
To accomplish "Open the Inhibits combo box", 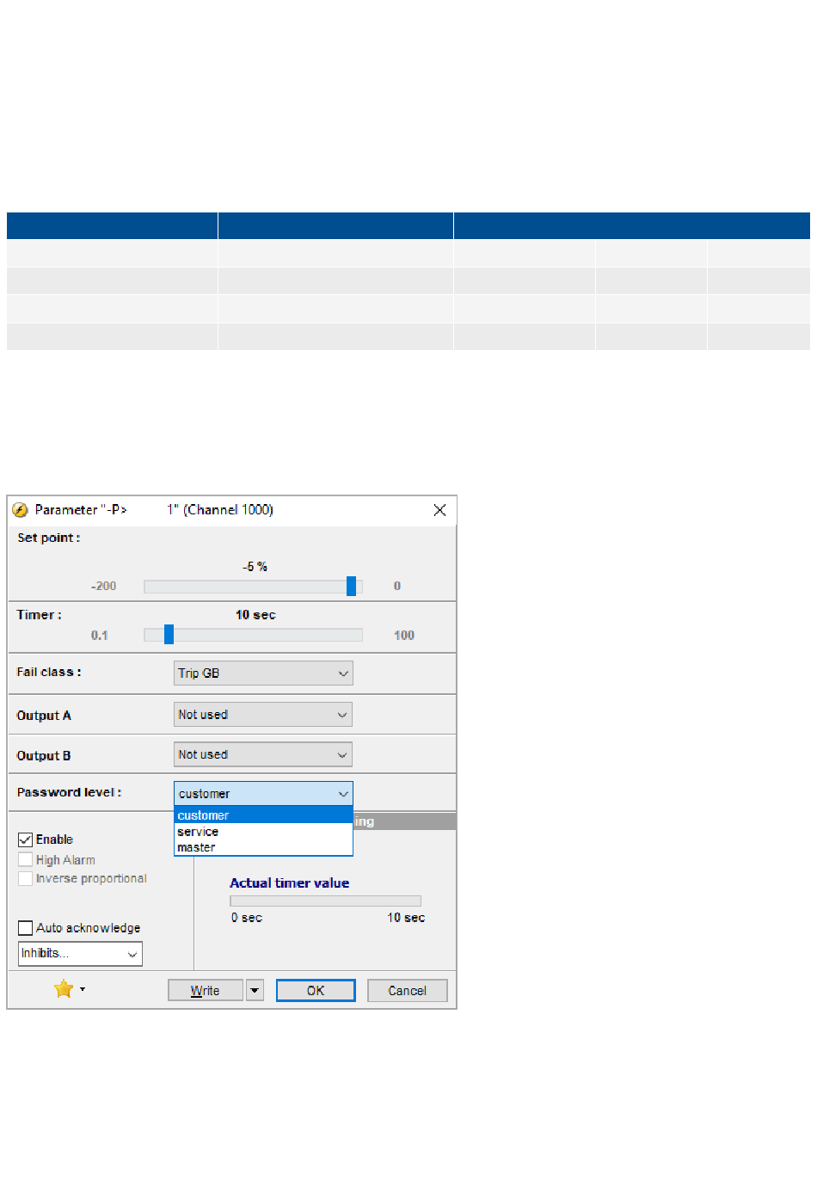I will [80, 954].
